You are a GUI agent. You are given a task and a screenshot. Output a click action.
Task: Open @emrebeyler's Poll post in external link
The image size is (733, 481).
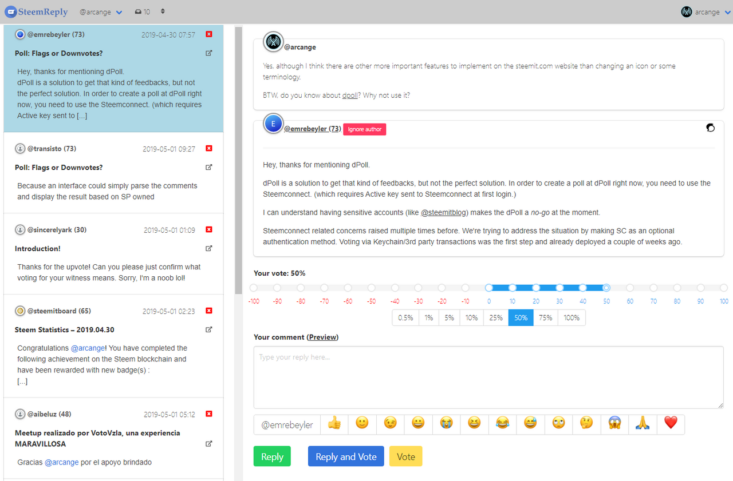209,53
